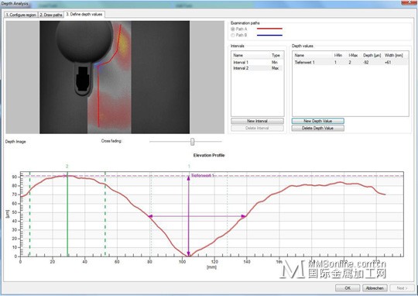Click the blue Path B color line swatch
418x296 pixels.
(269, 35)
